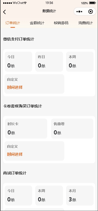98x211 pixels.
Task: Tap the Wi-Fi status icon
Action: (x=25, y=3)
